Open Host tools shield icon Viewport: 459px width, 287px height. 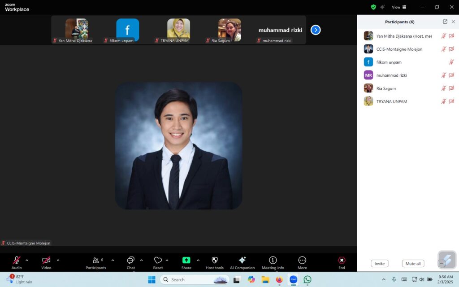tap(214, 261)
